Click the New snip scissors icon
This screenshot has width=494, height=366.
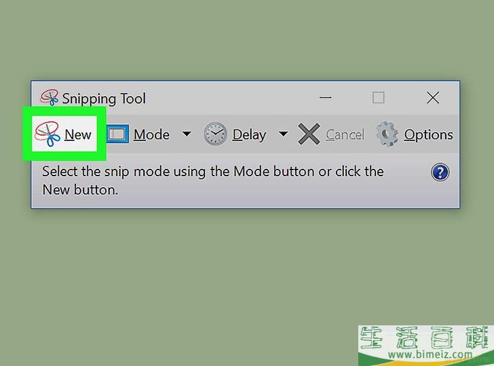click(x=47, y=134)
